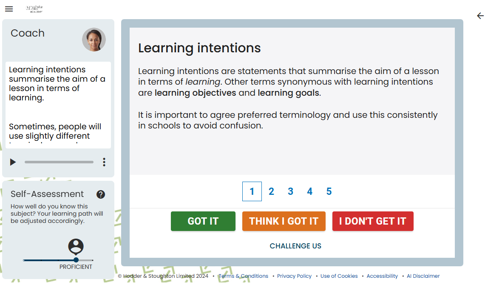Click the CHALLENGE US link

click(295, 246)
